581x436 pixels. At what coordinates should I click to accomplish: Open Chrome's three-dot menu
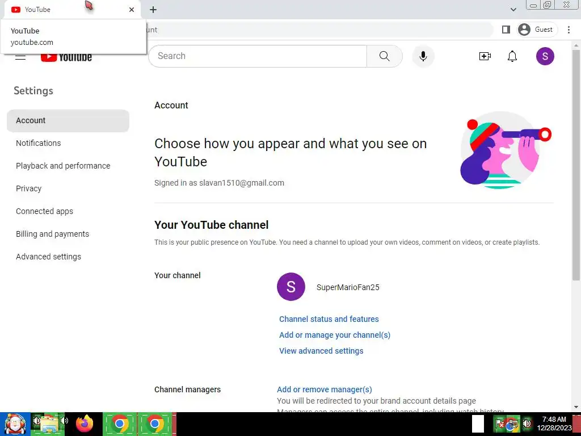(569, 30)
